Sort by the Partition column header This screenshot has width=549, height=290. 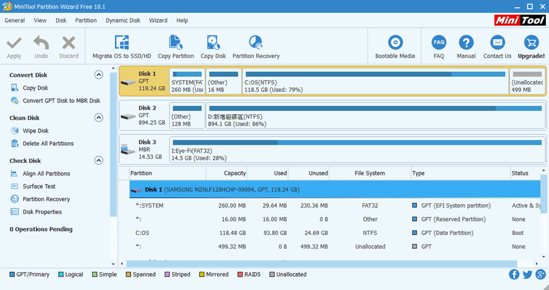point(167,173)
